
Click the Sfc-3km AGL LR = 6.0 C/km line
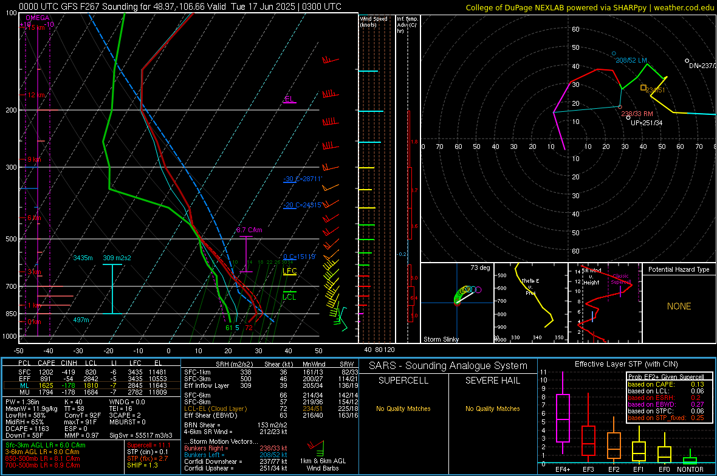pos(46,445)
